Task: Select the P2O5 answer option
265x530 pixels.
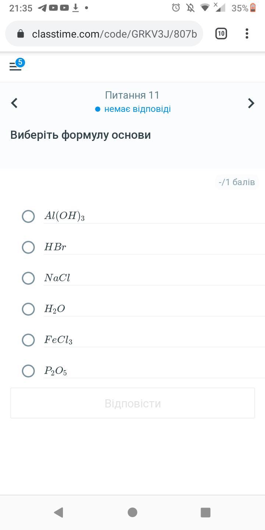Action: [28, 371]
